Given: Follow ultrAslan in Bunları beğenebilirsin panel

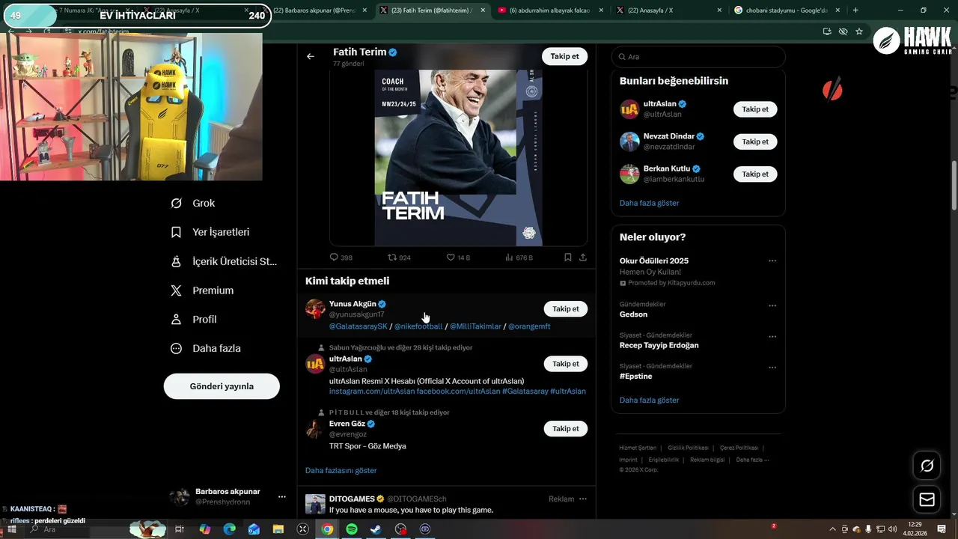Looking at the screenshot, I should [x=755, y=109].
